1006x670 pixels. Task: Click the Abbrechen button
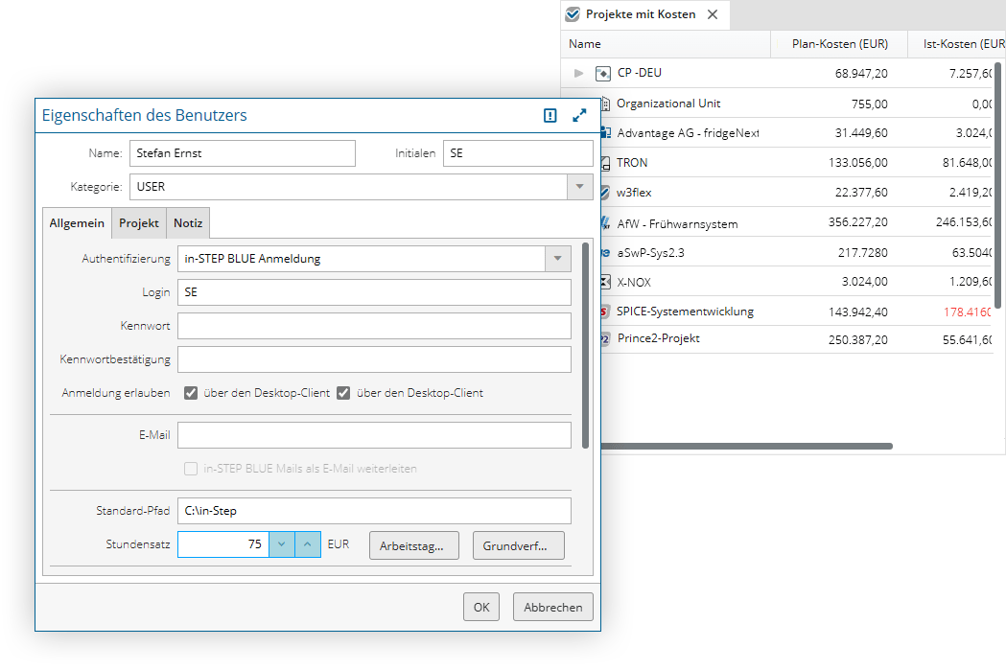click(552, 608)
